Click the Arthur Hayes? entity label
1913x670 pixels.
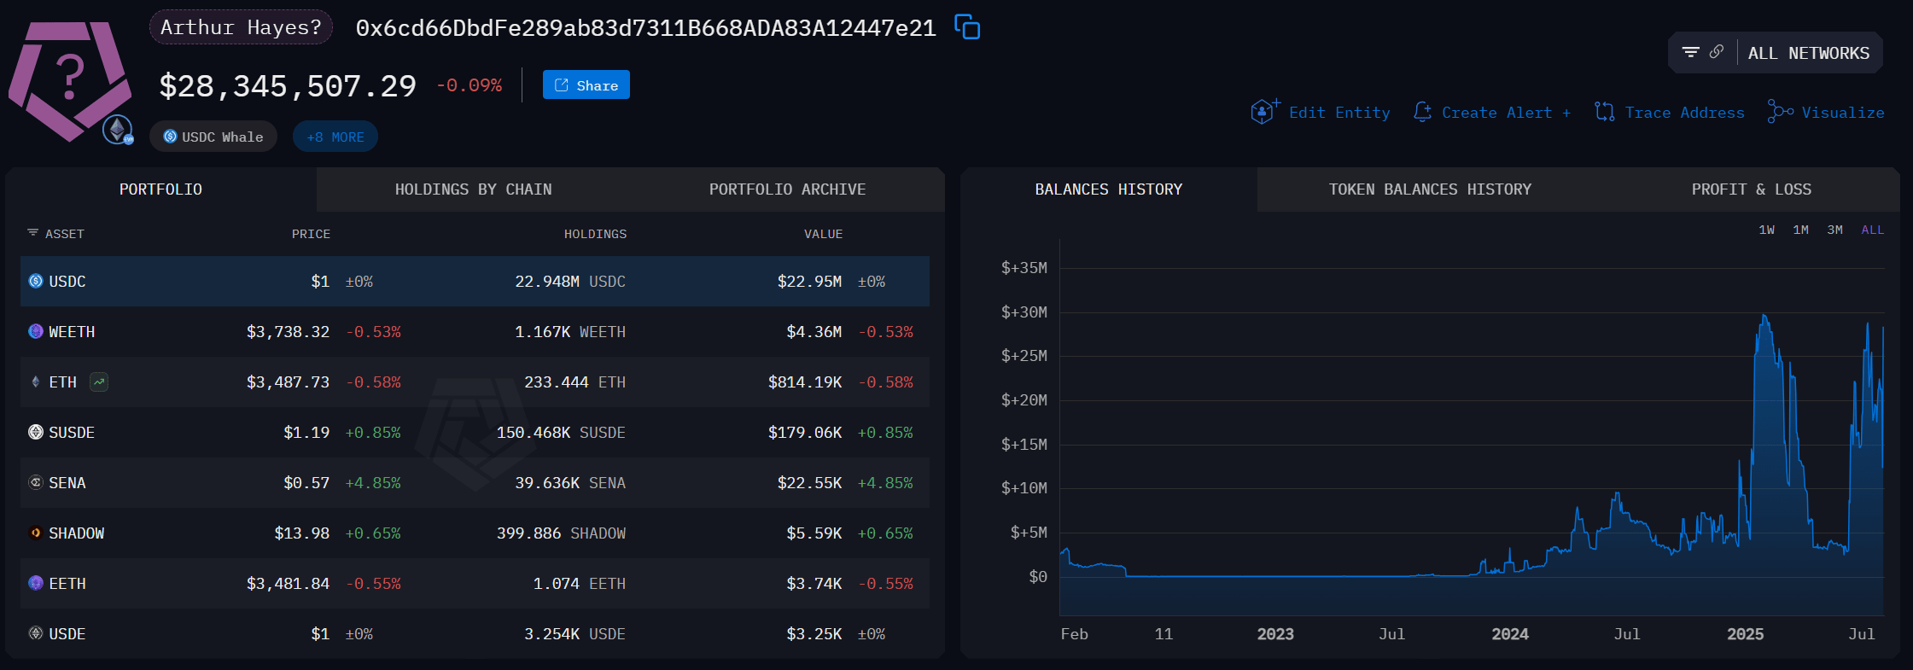[x=241, y=27]
